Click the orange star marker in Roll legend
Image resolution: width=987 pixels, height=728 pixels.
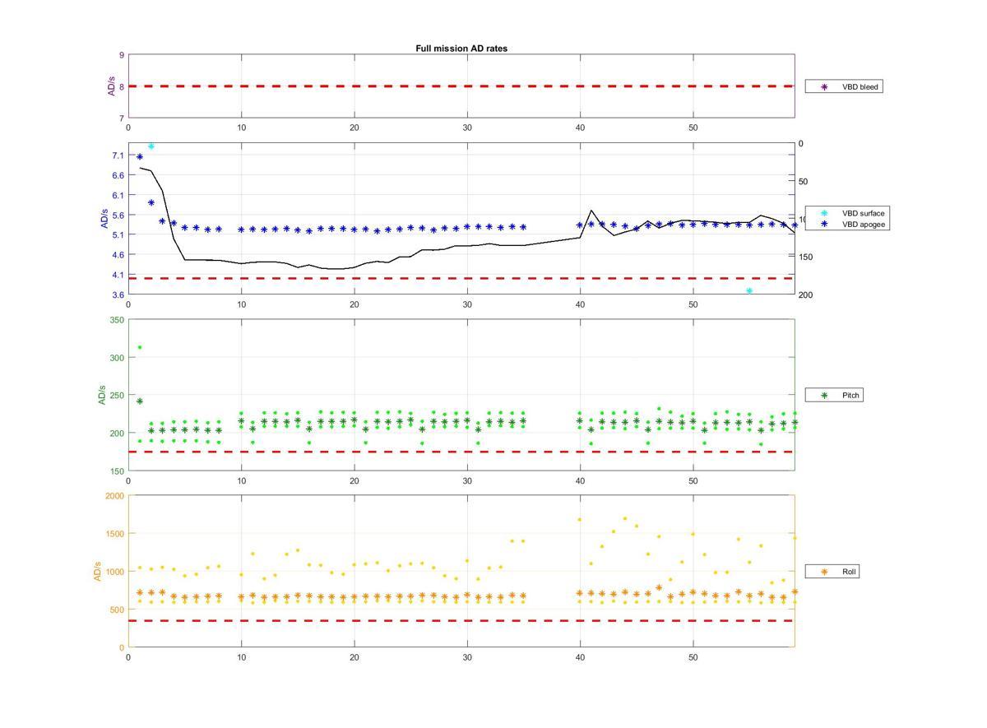(824, 571)
